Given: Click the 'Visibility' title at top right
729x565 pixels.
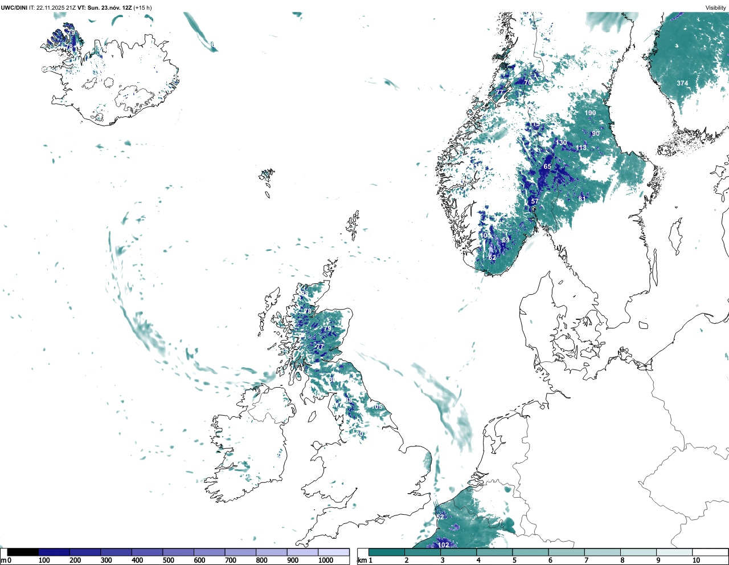Looking at the screenshot, I should [x=716, y=7].
